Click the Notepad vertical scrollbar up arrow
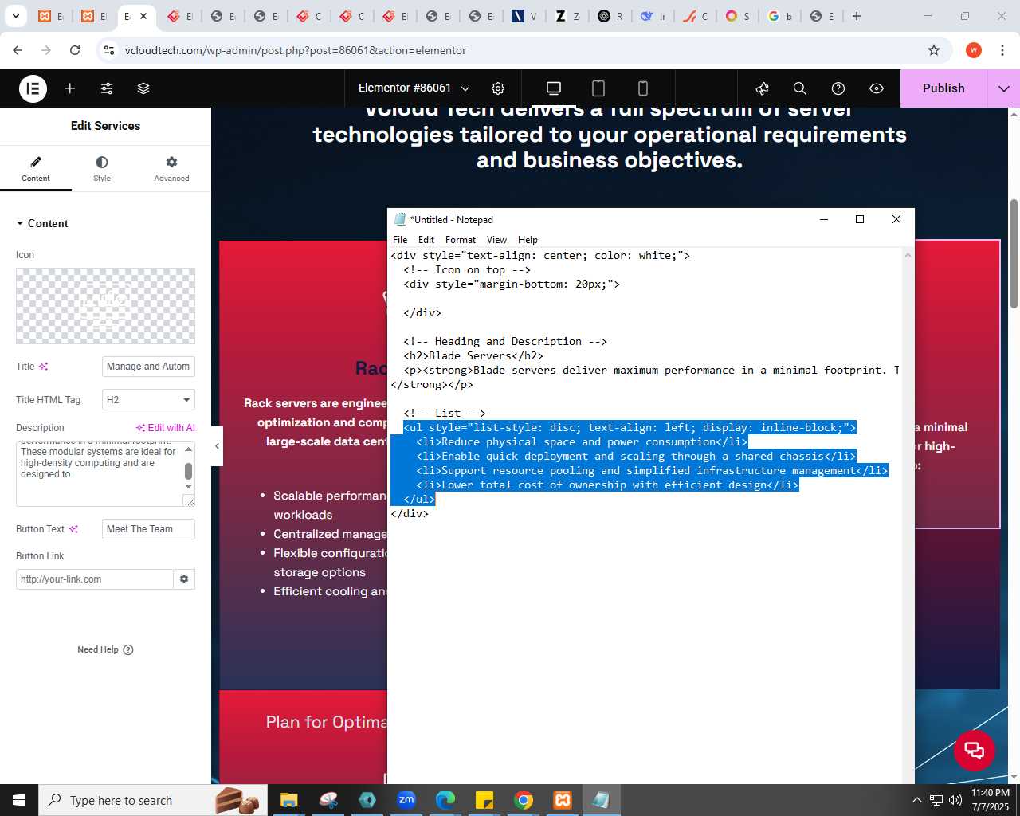1020x816 pixels. (908, 255)
